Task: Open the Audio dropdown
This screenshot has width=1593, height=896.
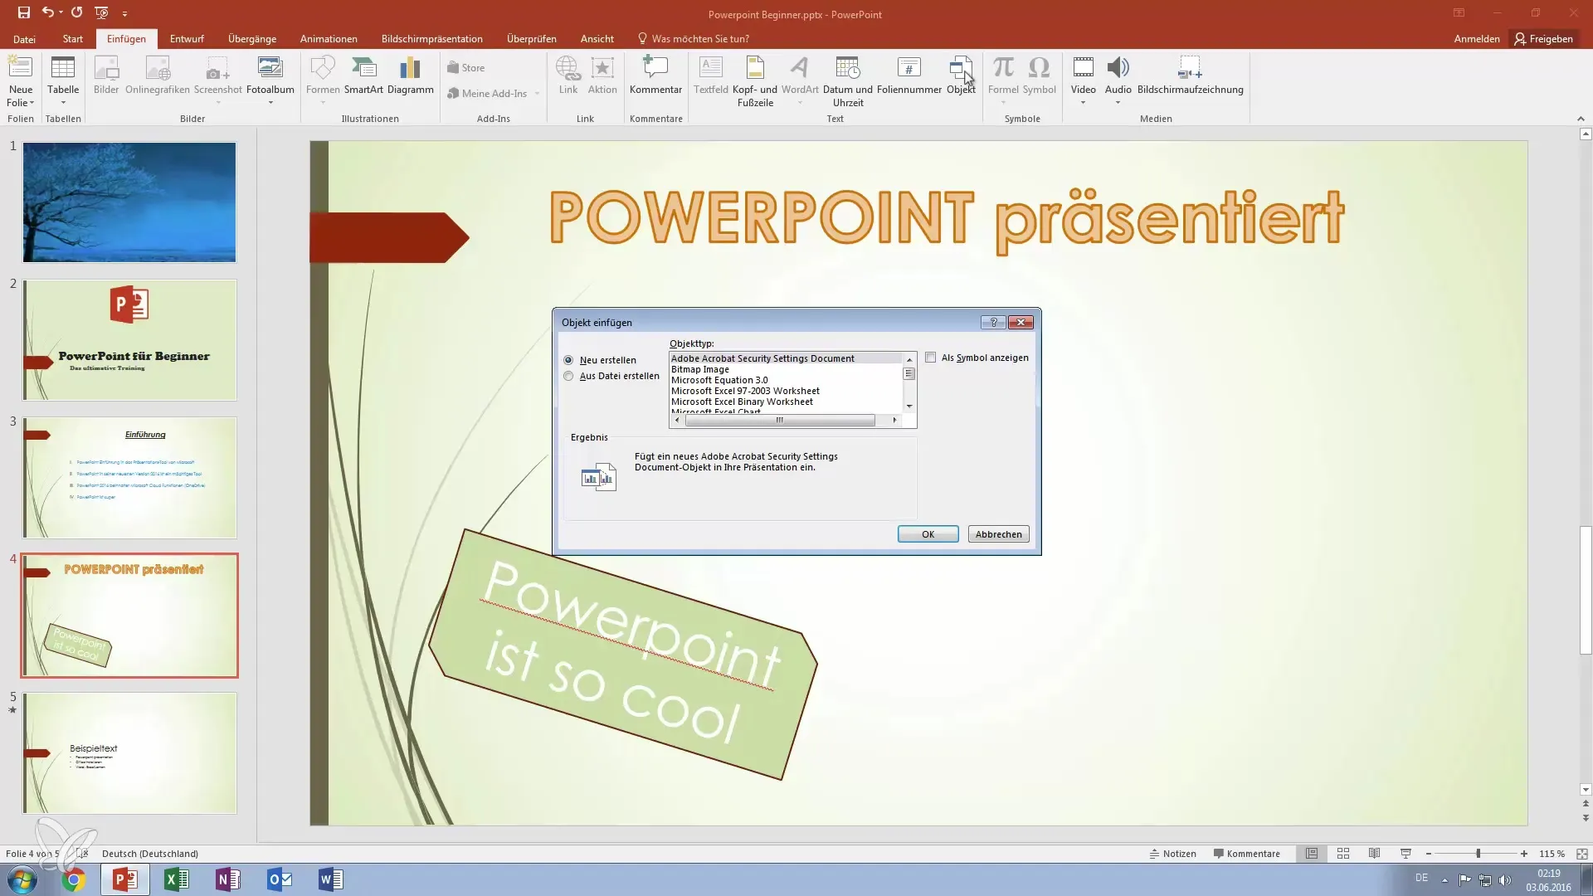Action: (1118, 103)
